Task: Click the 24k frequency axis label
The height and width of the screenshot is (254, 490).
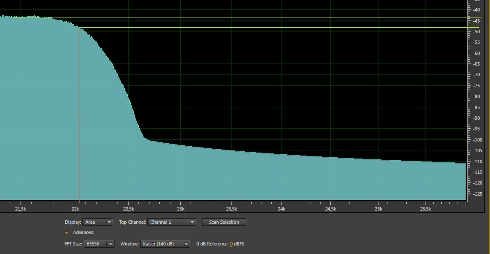Action: tap(281, 209)
